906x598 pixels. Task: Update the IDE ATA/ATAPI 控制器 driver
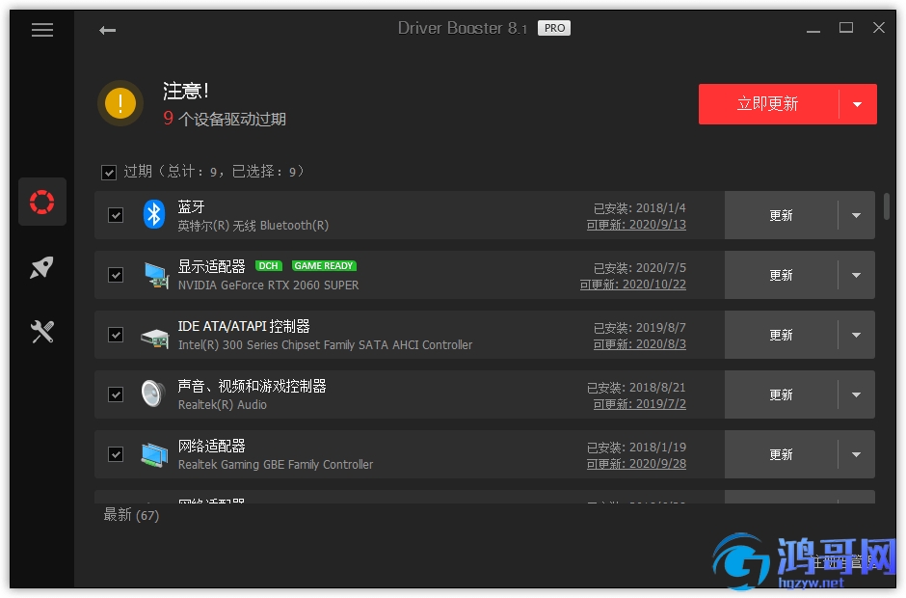[x=782, y=335]
